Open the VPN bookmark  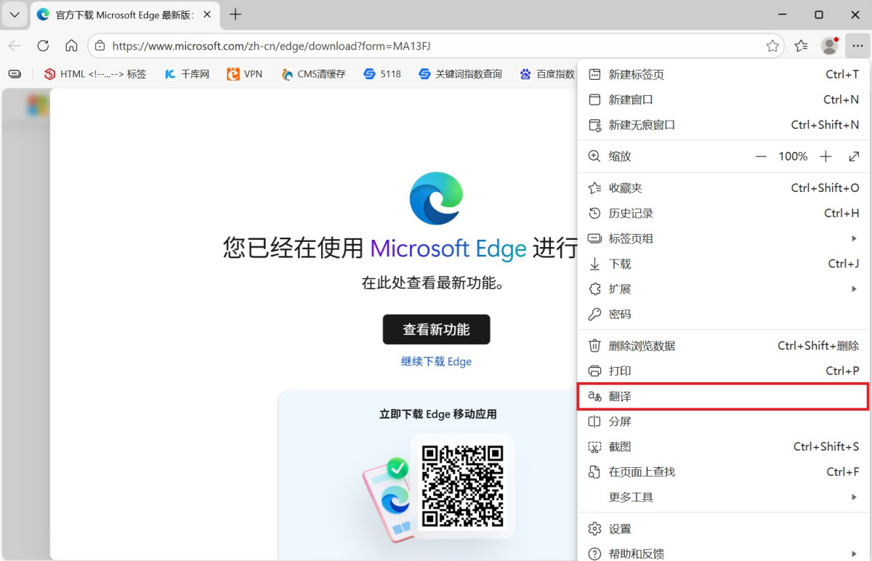pos(244,73)
